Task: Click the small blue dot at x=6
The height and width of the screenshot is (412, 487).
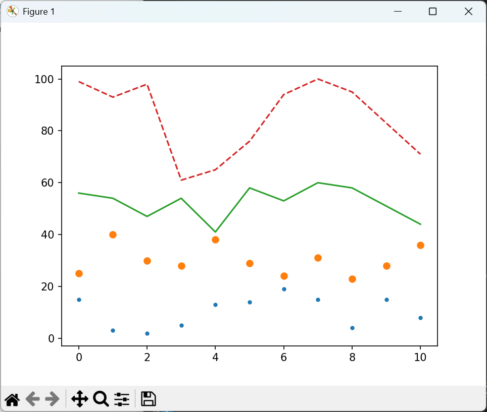Action: point(284,289)
